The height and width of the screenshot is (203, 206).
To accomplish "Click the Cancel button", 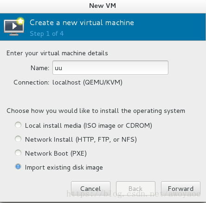I will (90, 189).
